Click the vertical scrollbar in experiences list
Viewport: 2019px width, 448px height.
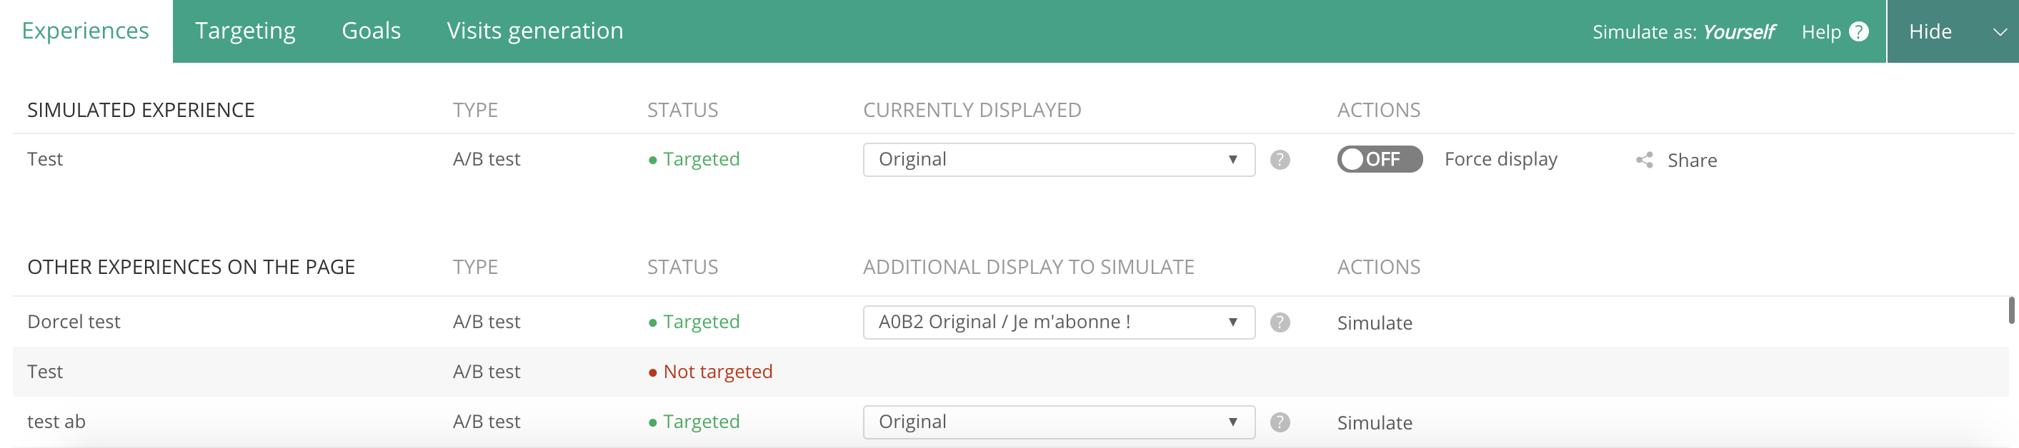(x=2011, y=310)
